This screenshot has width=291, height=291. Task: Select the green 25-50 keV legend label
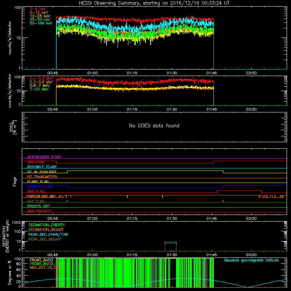tap(40, 20)
